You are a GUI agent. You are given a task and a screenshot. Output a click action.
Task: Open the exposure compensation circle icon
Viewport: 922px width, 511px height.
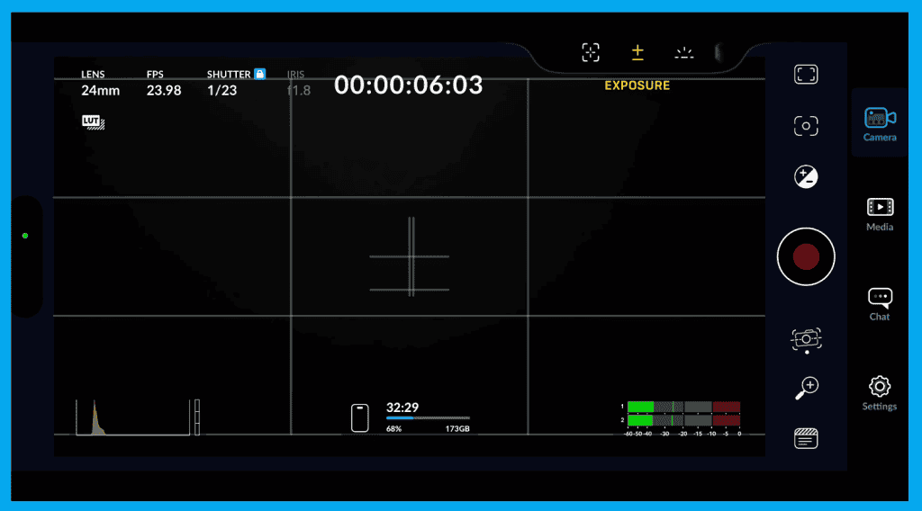(806, 176)
